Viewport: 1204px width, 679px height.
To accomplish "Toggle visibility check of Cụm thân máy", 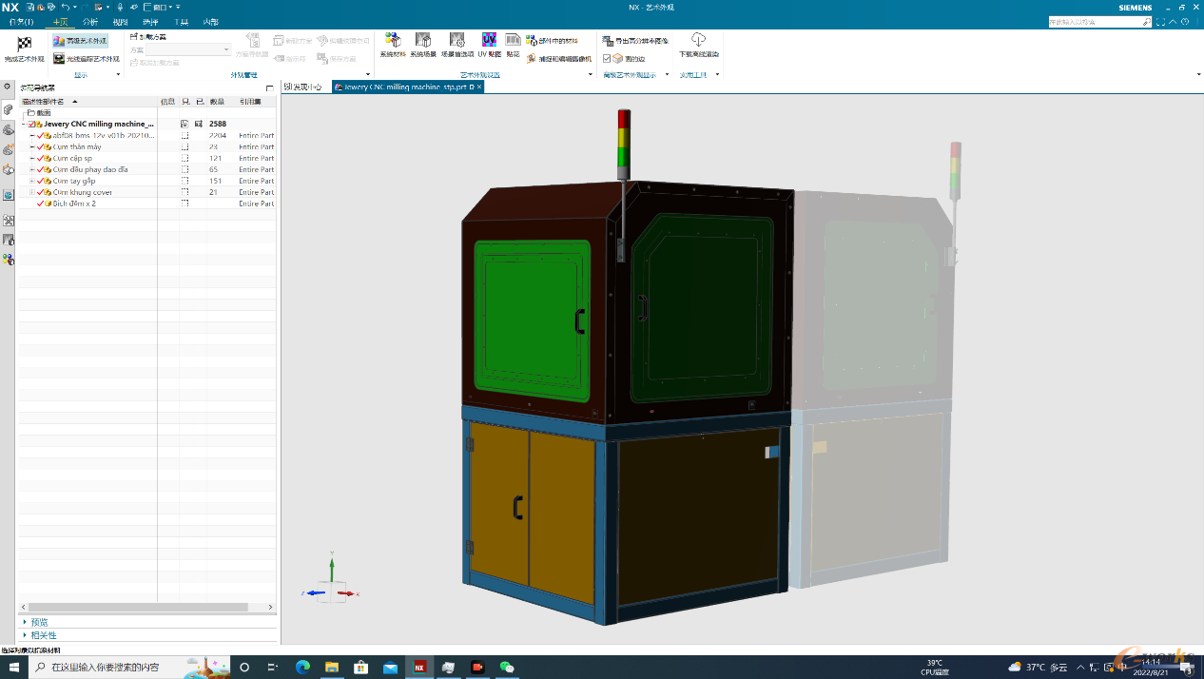I will (41, 146).
